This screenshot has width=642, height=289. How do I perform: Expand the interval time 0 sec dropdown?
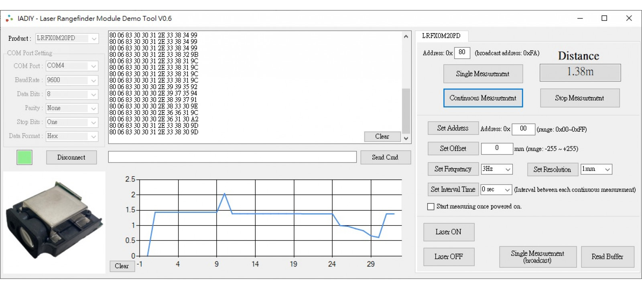coord(496,189)
